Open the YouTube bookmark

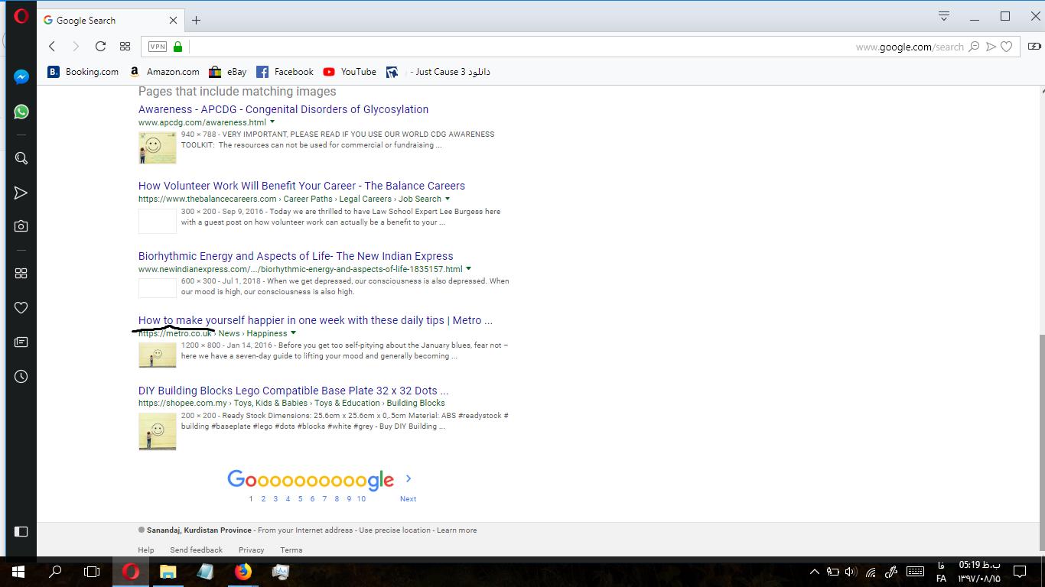pos(350,72)
